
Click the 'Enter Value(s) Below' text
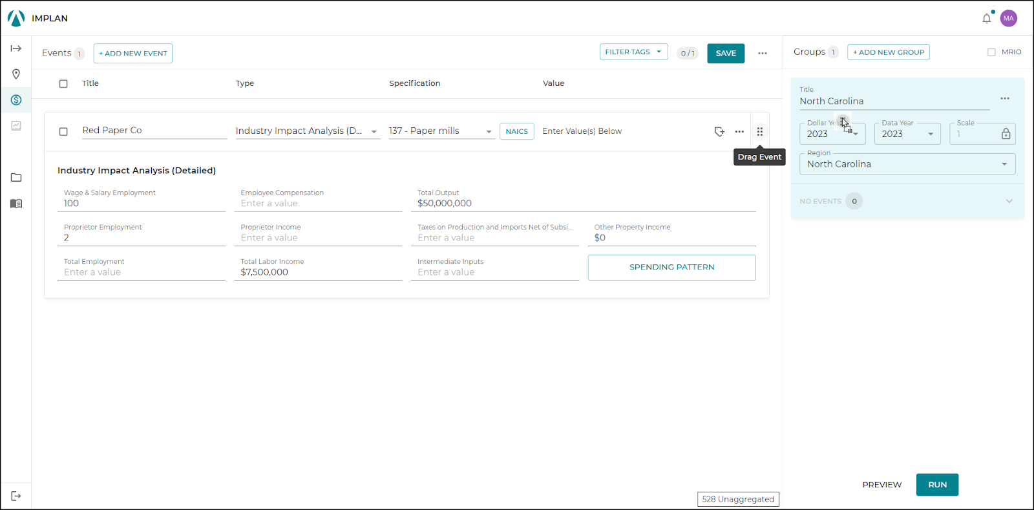pyautogui.click(x=582, y=131)
